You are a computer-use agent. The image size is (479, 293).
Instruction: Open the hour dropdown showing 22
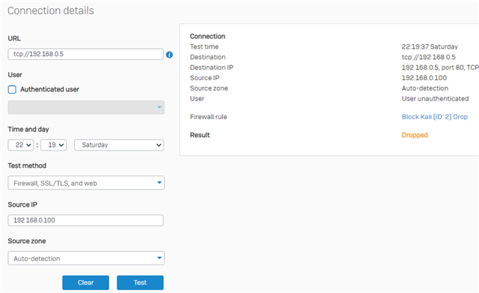pos(21,145)
